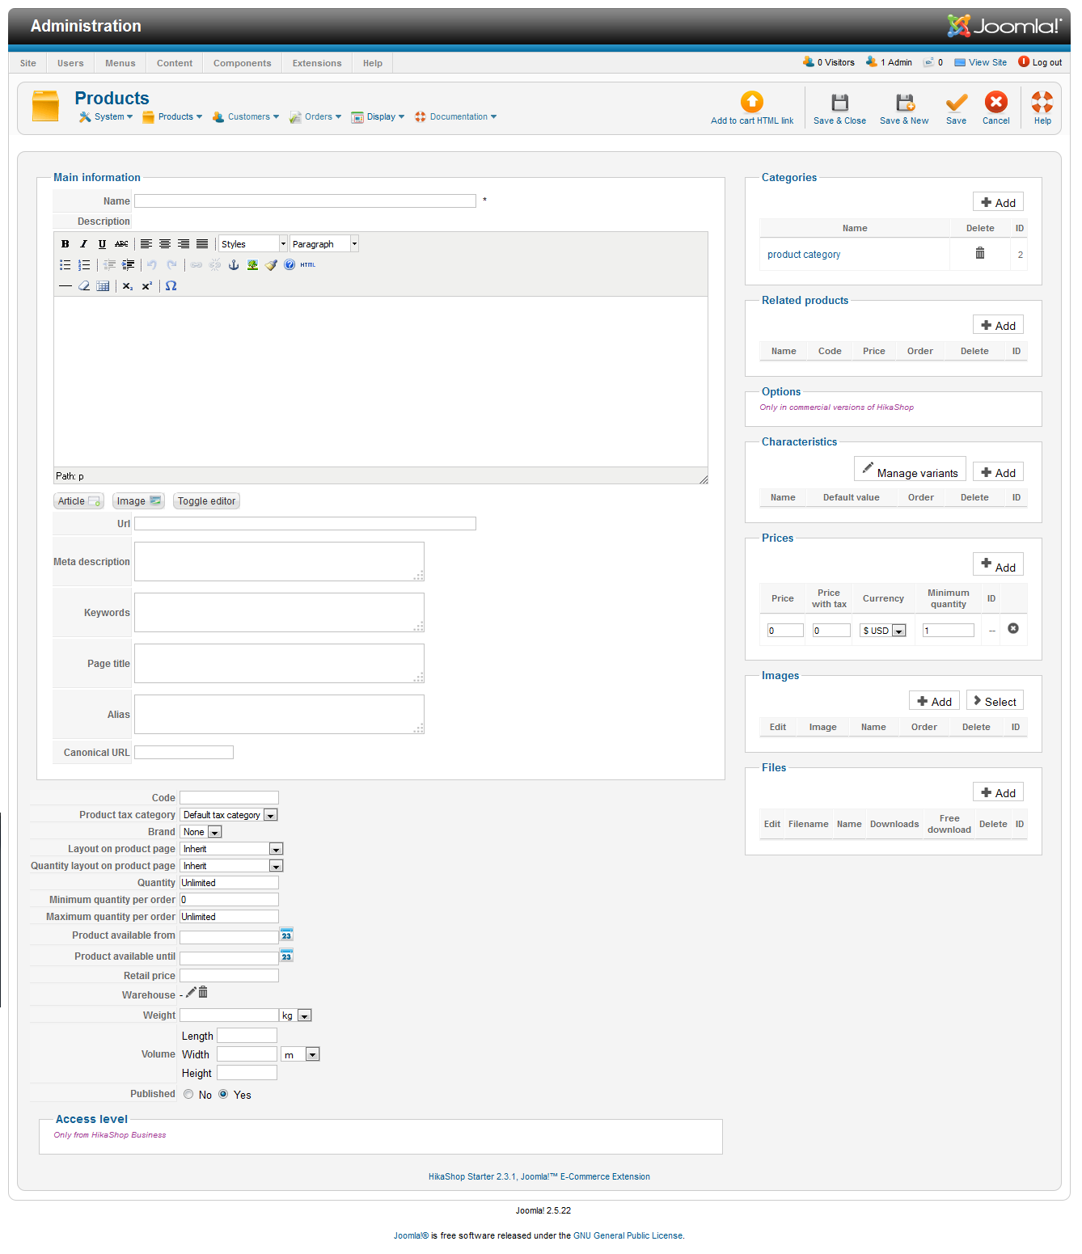Screen dimensions: 1082x1254
Task: Insert a horizontal rule line
Action: (x=66, y=286)
